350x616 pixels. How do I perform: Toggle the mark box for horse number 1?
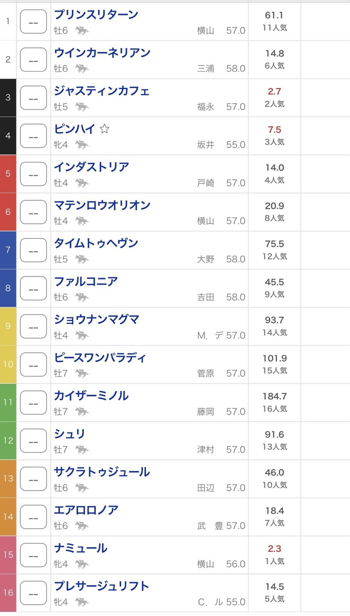pyautogui.click(x=33, y=22)
